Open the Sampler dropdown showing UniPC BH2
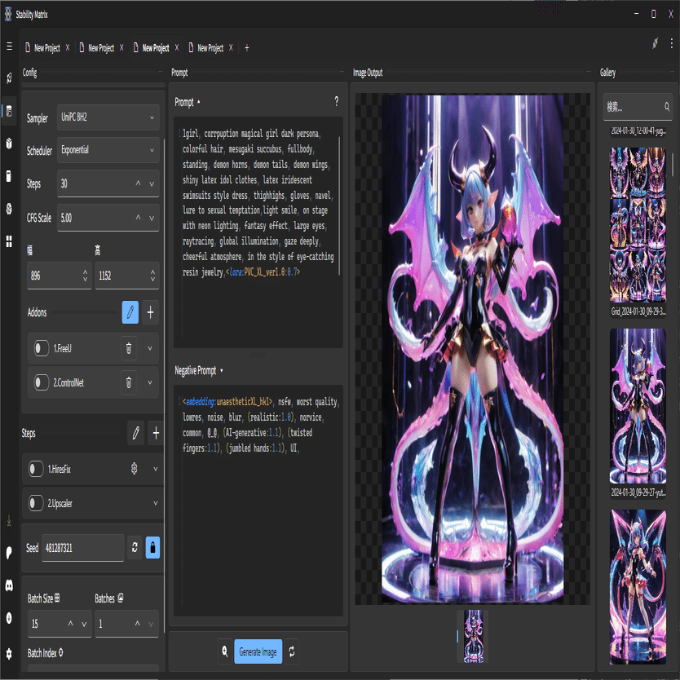The image size is (680, 680). pos(107,117)
